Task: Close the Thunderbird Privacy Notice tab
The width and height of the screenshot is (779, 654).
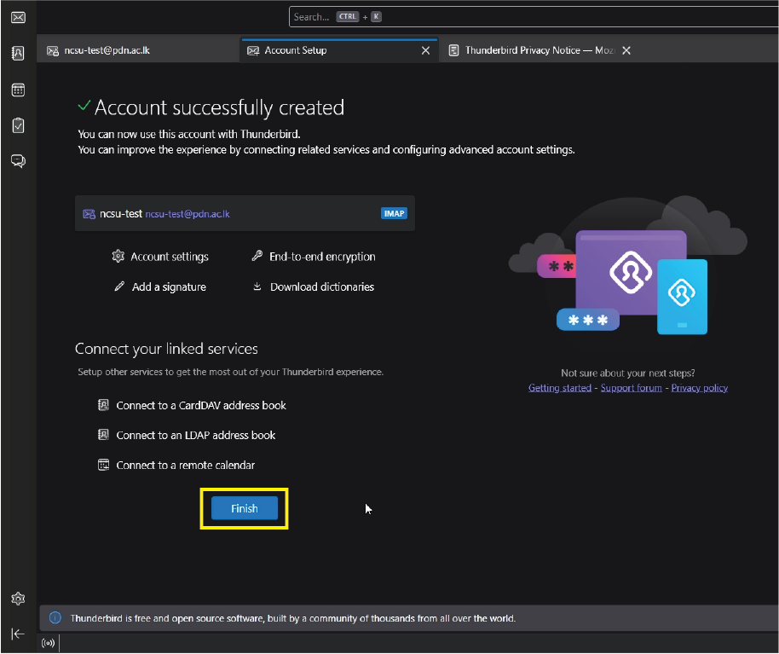Action: pyautogui.click(x=626, y=50)
